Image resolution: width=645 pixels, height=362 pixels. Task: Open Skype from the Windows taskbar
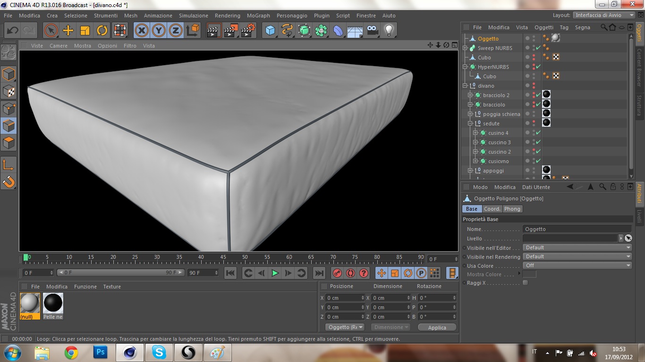click(159, 352)
